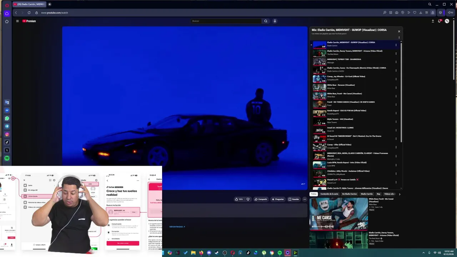The image size is (457, 257).
Task: Dislike the current video
Action: tap(248, 199)
